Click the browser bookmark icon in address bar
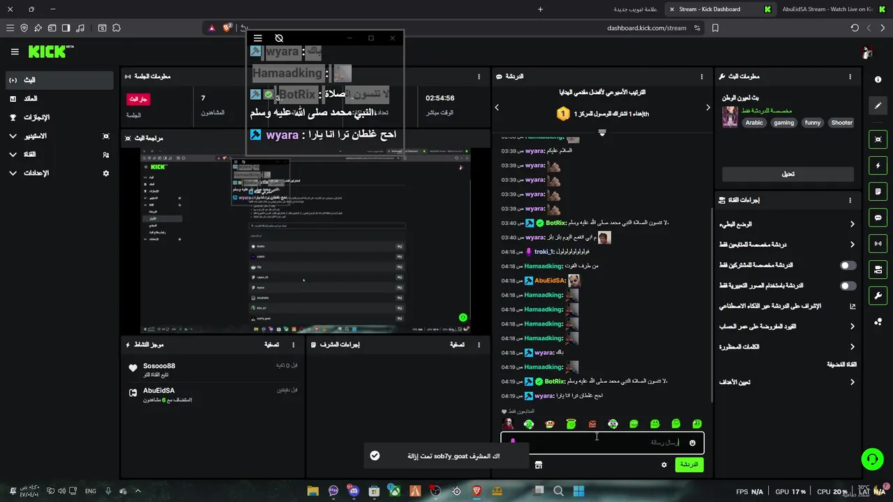This screenshot has height=502, width=893. 715,28
